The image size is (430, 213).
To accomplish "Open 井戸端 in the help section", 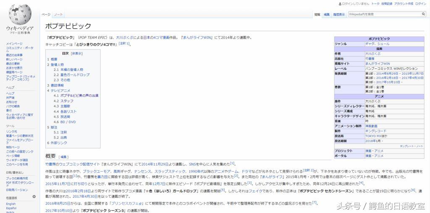I will coord(10,98).
